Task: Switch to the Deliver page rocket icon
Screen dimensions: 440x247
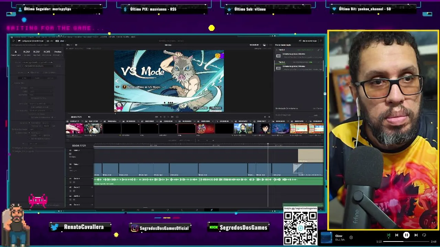Action: click(x=211, y=210)
